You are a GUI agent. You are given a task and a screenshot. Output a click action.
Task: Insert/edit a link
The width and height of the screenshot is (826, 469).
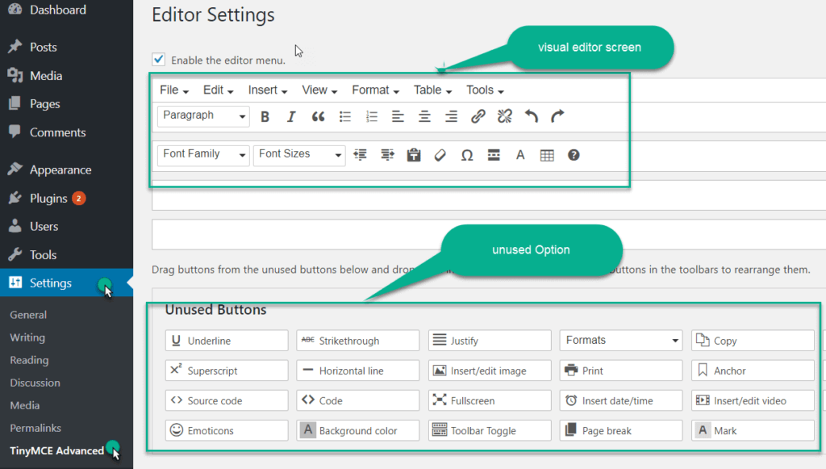478,116
